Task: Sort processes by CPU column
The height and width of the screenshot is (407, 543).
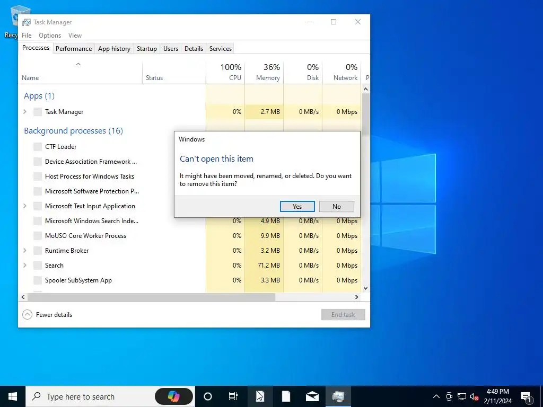Action: [225, 72]
